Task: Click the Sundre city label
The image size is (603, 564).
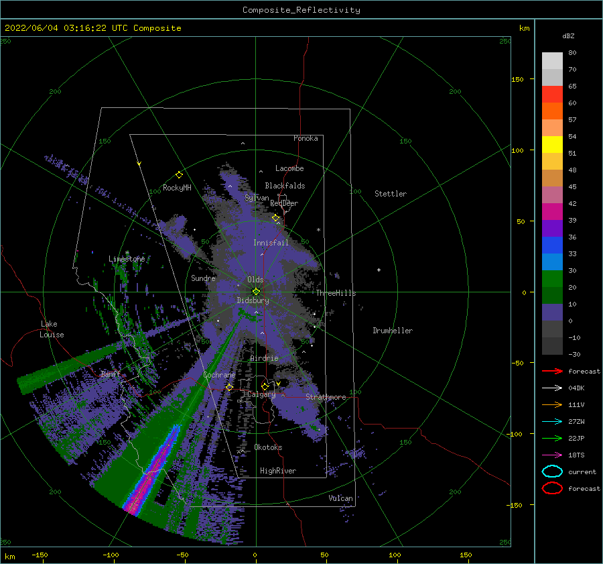Action: 204,278
